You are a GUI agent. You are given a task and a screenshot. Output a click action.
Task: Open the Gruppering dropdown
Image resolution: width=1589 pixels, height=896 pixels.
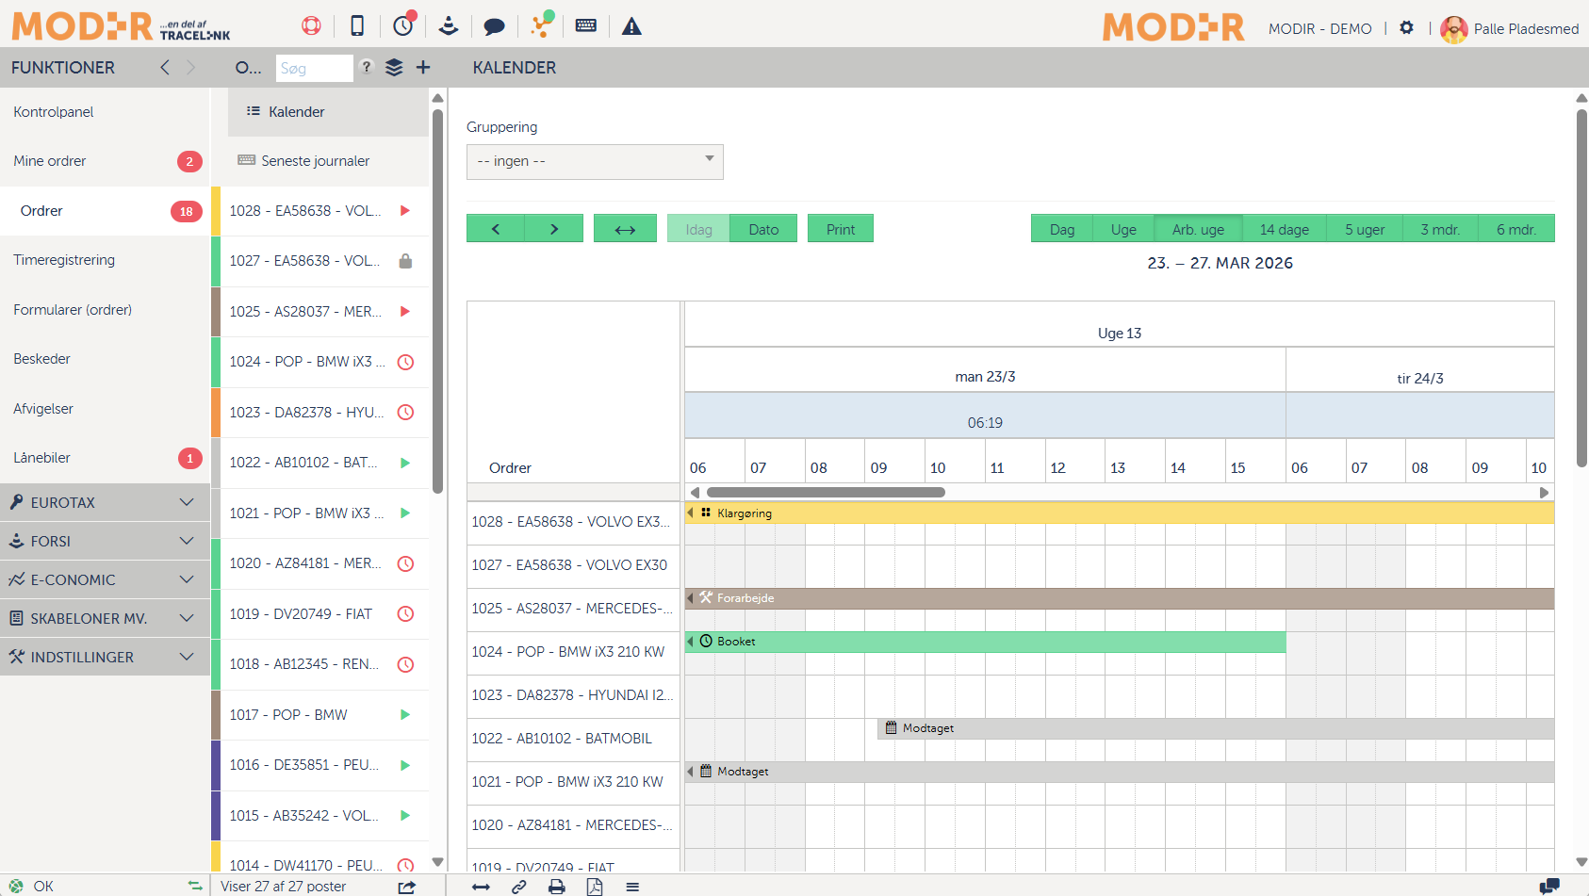point(595,161)
